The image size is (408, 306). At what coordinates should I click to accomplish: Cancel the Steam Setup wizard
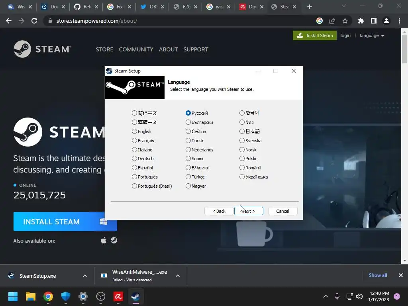[282, 211]
